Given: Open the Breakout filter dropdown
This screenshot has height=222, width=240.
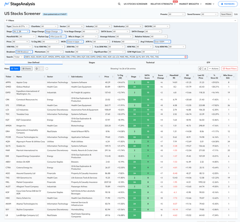Looking at the screenshot, I should (24, 52).
